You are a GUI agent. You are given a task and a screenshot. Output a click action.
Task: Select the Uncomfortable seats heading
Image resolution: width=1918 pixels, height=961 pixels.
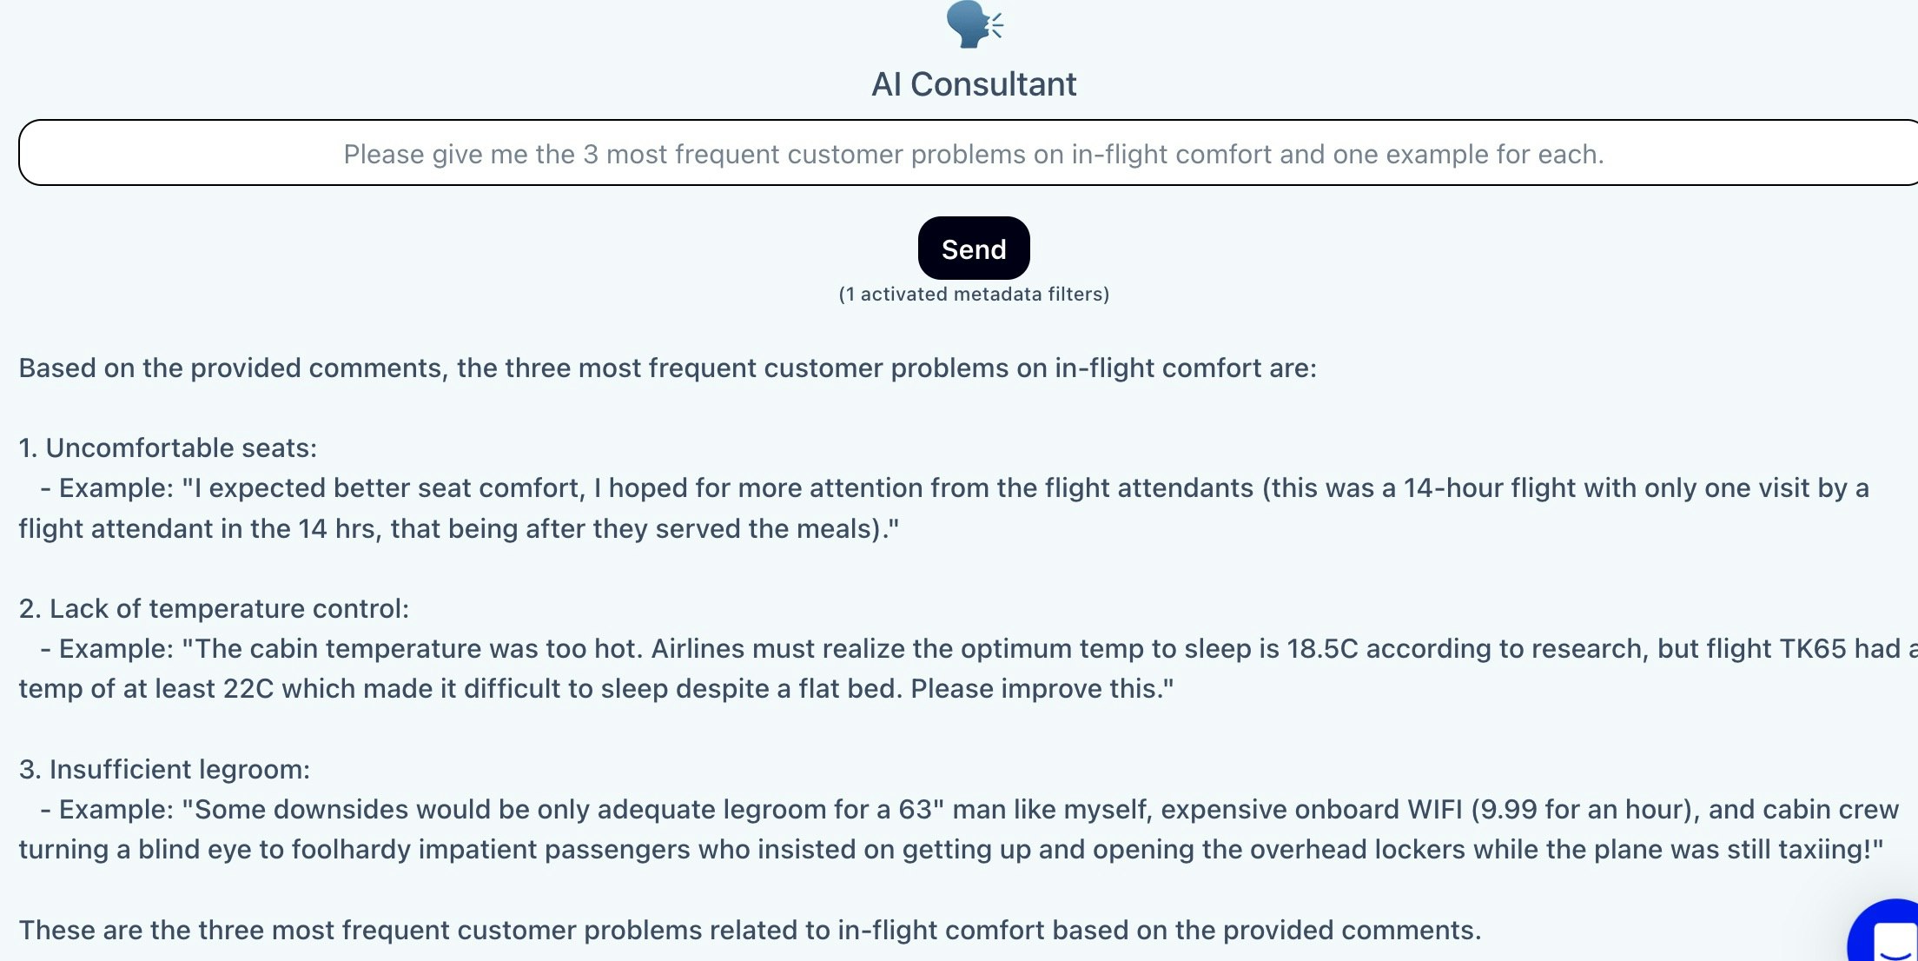pyautogui.click(x=167, y=447)
